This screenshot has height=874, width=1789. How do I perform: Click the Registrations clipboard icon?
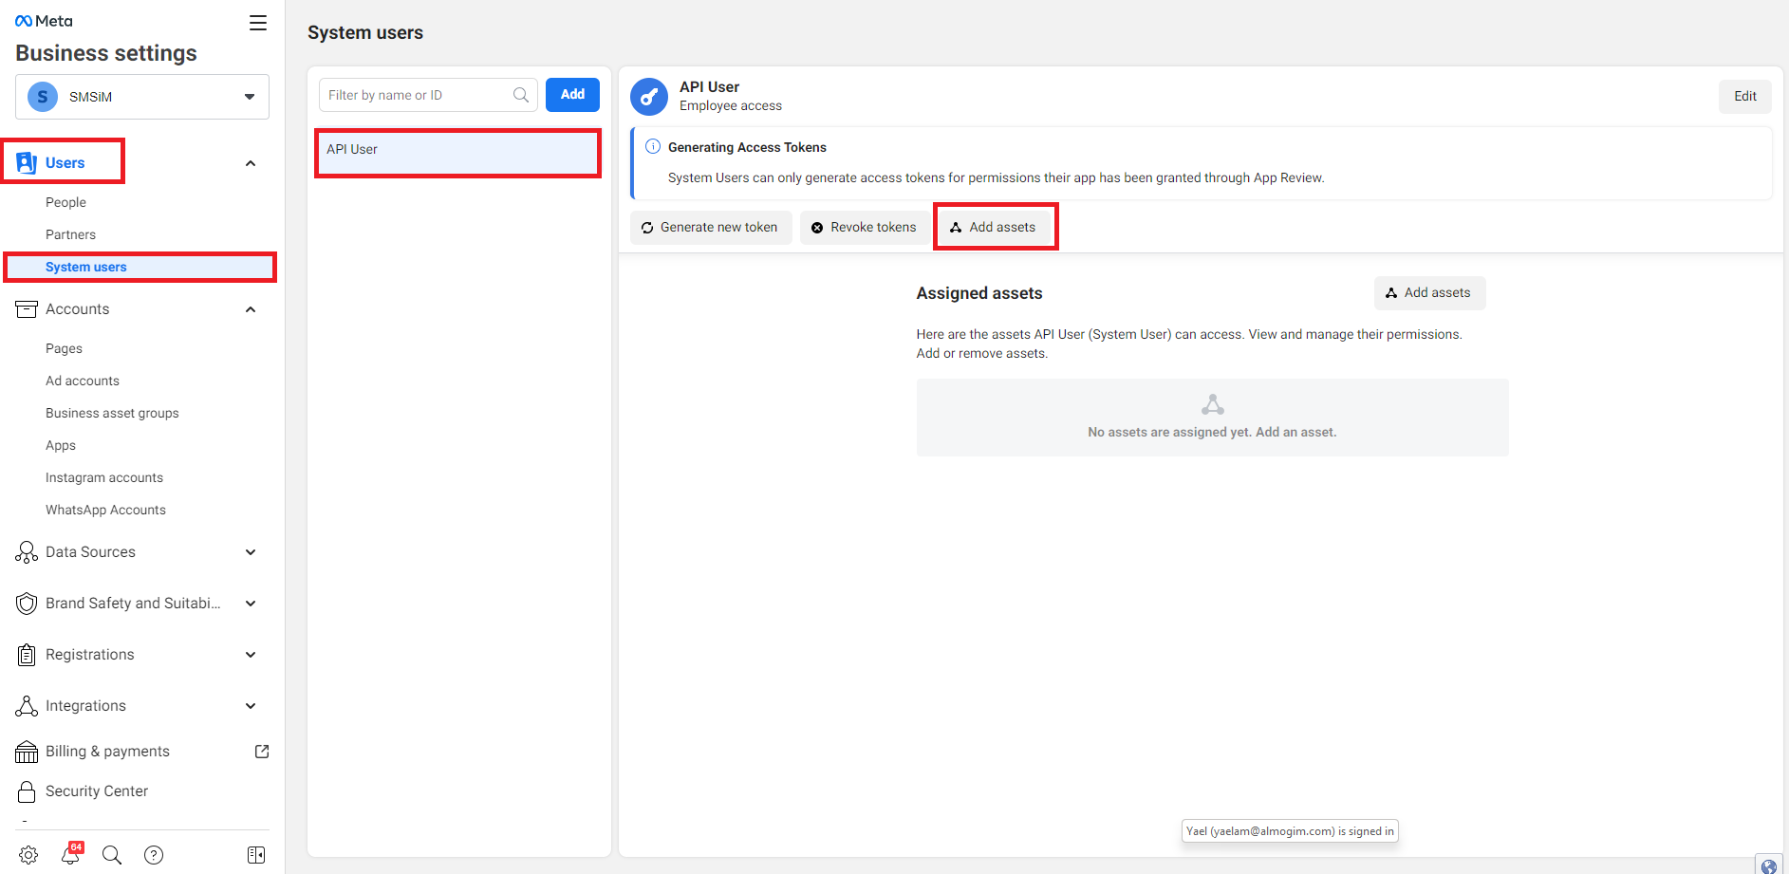[27, 655]
